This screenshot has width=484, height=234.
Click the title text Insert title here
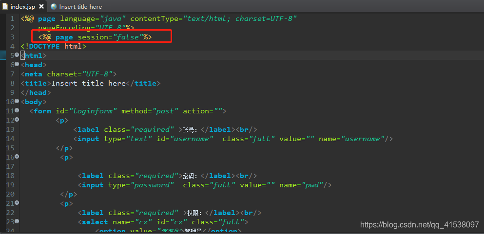tap(89, 84)
